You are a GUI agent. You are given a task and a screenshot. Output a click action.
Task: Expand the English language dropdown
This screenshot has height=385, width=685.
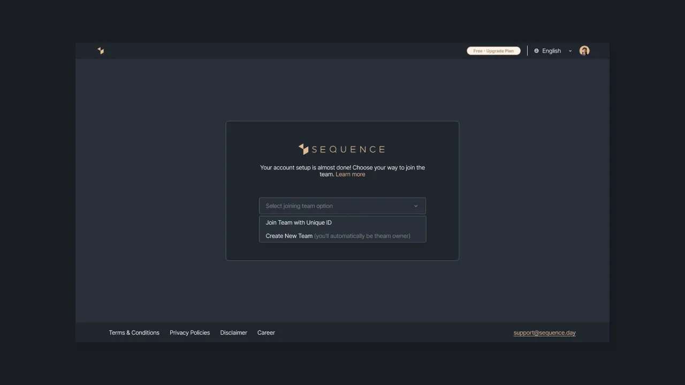(x=553, y=51)
